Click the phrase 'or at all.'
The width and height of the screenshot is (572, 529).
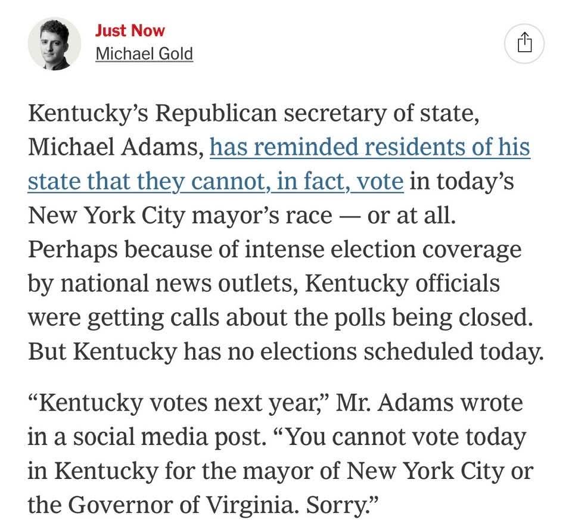point(411,215)
